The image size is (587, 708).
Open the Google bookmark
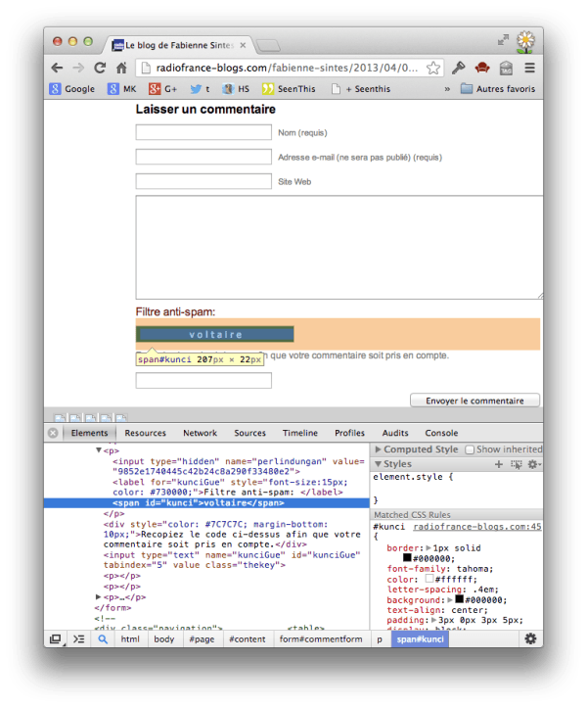tap(72, 89)
